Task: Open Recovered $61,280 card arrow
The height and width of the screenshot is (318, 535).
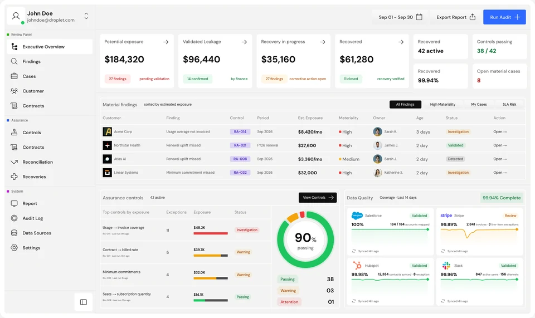Action: tap(401, 42)
